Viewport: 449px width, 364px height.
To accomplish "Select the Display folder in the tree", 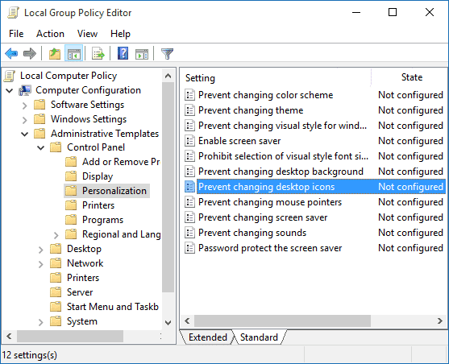I will (x=98, y=176).
